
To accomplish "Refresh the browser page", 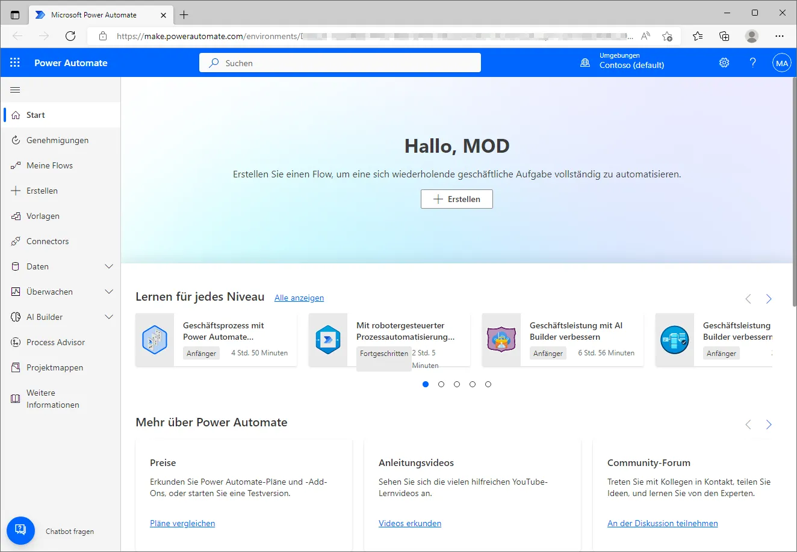I will click(70, 36).
